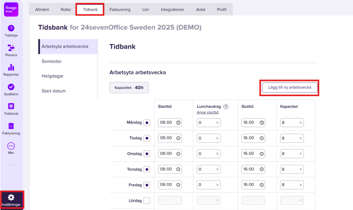Image resolution: width=353 pixels, height=210 pixels.
Task: Open the Tidslinje clock icon in sidebar
Action: pos(11,28)
